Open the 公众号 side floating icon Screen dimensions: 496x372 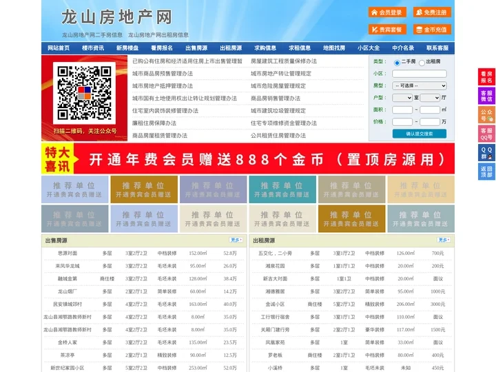click(486, 115)
